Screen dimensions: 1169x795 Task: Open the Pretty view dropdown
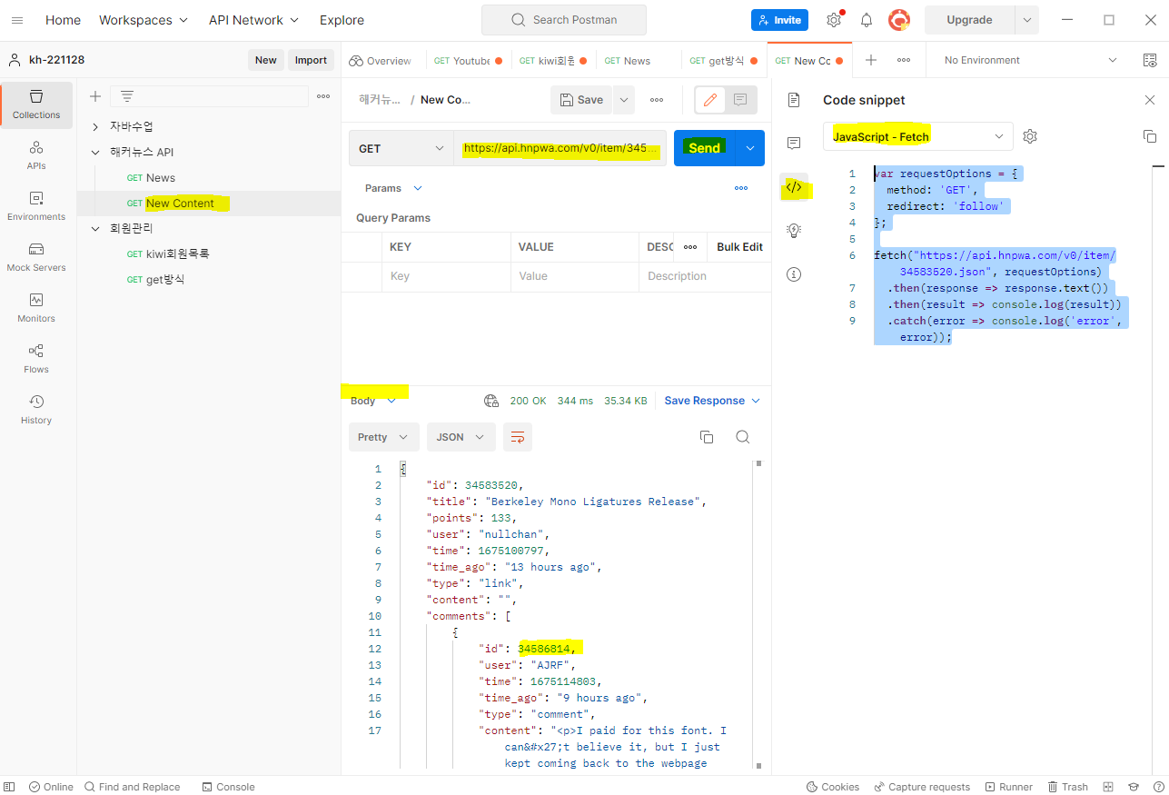[383, 437]
